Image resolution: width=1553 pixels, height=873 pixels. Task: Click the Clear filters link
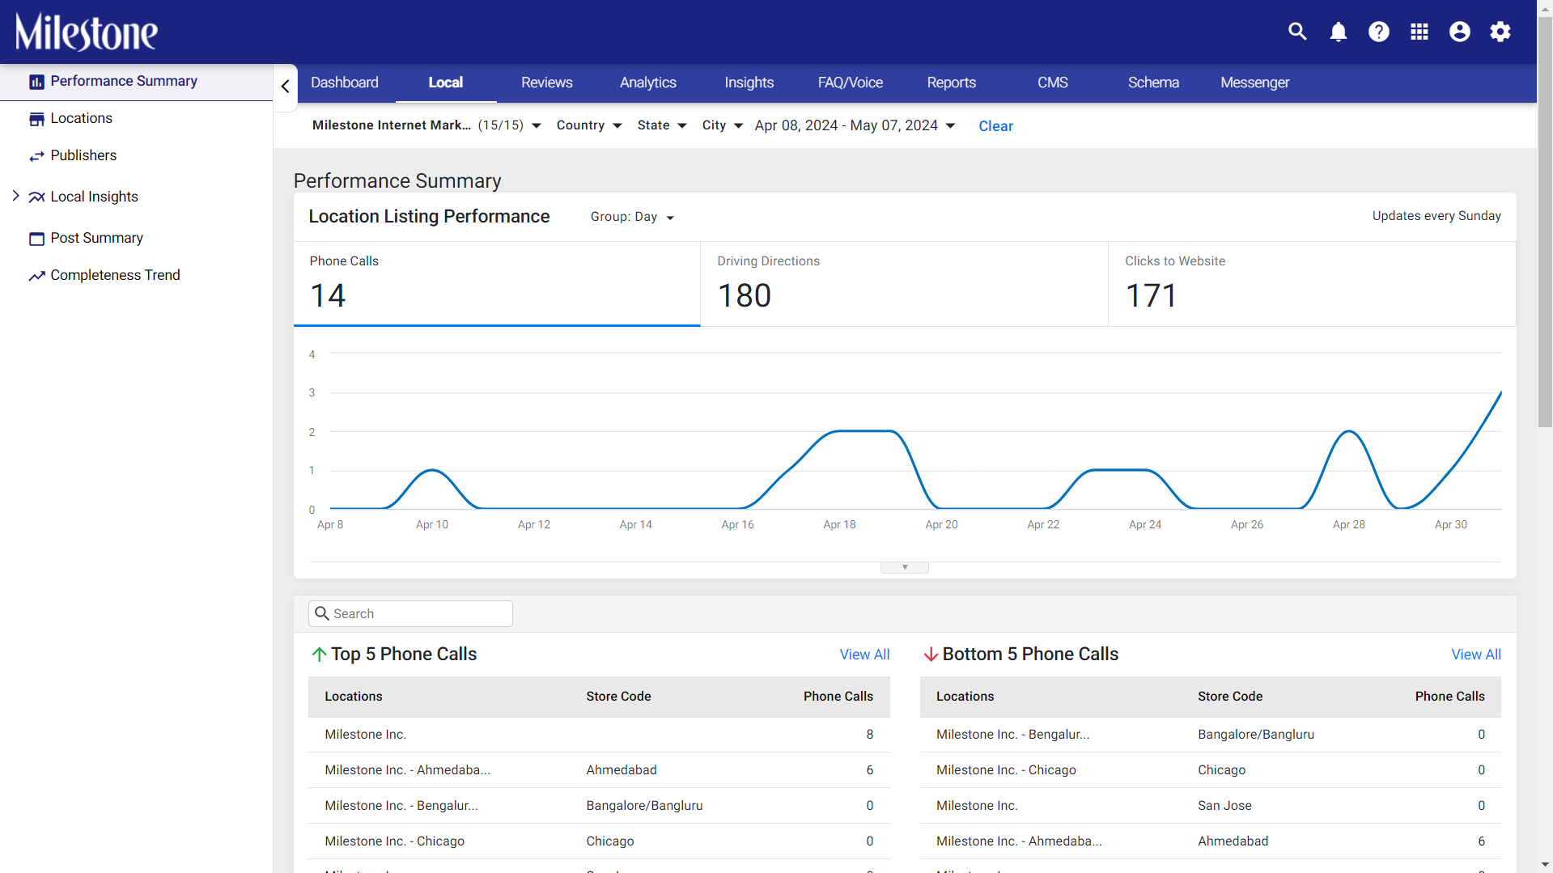coord(995,126)
